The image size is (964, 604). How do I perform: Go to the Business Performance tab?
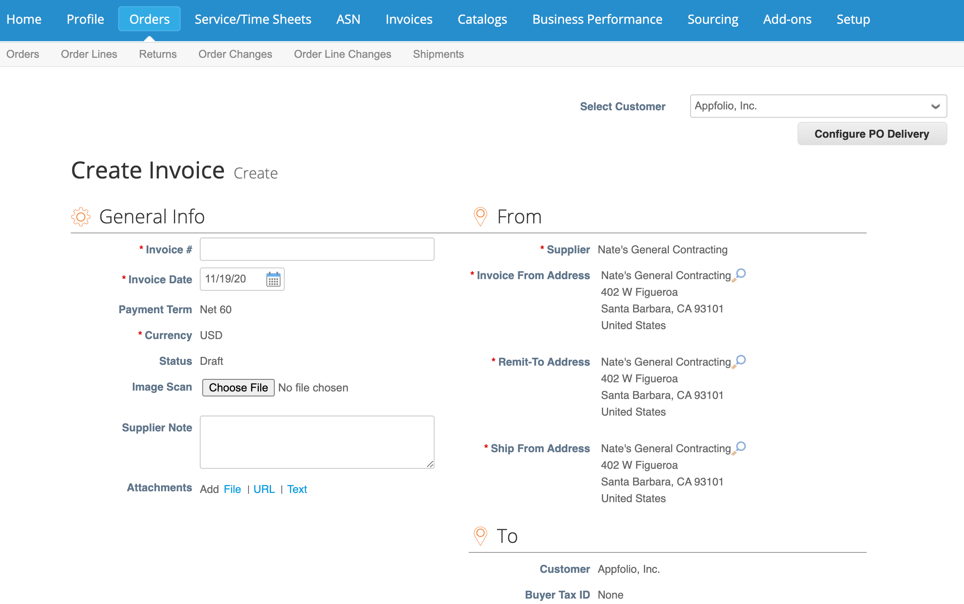(x=597, y=19)
